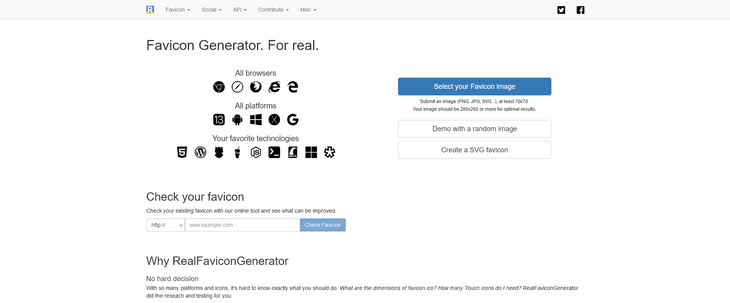Viewport: 730px width, 303px height.
Task: Click the 'No hard decision' subheading
Action: click(x=173, y=279)
